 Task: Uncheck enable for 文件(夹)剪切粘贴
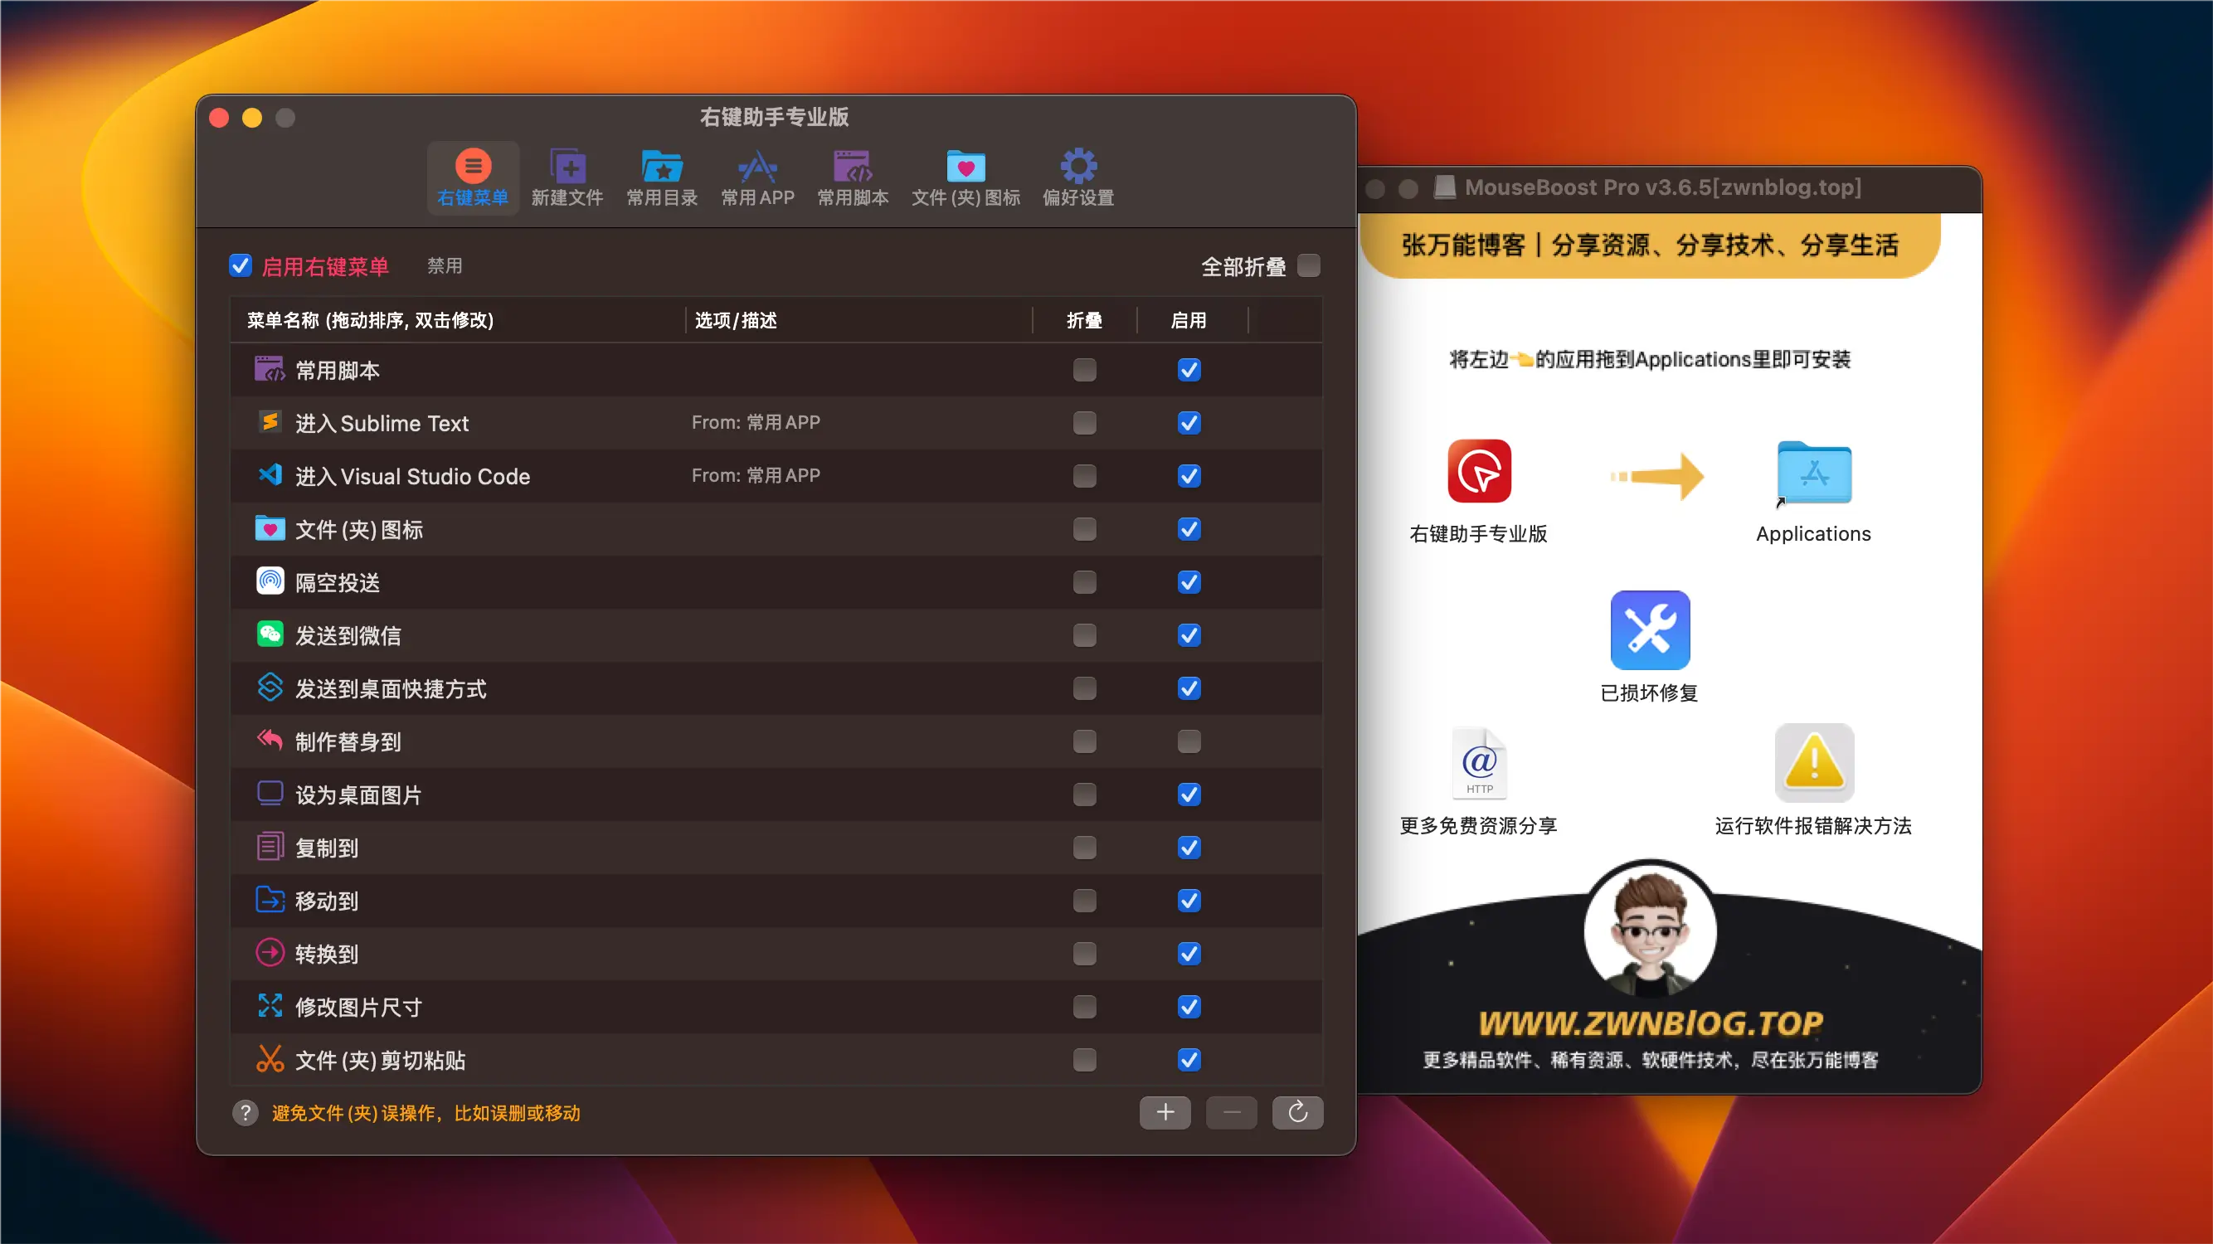tap(1189, 1060)
